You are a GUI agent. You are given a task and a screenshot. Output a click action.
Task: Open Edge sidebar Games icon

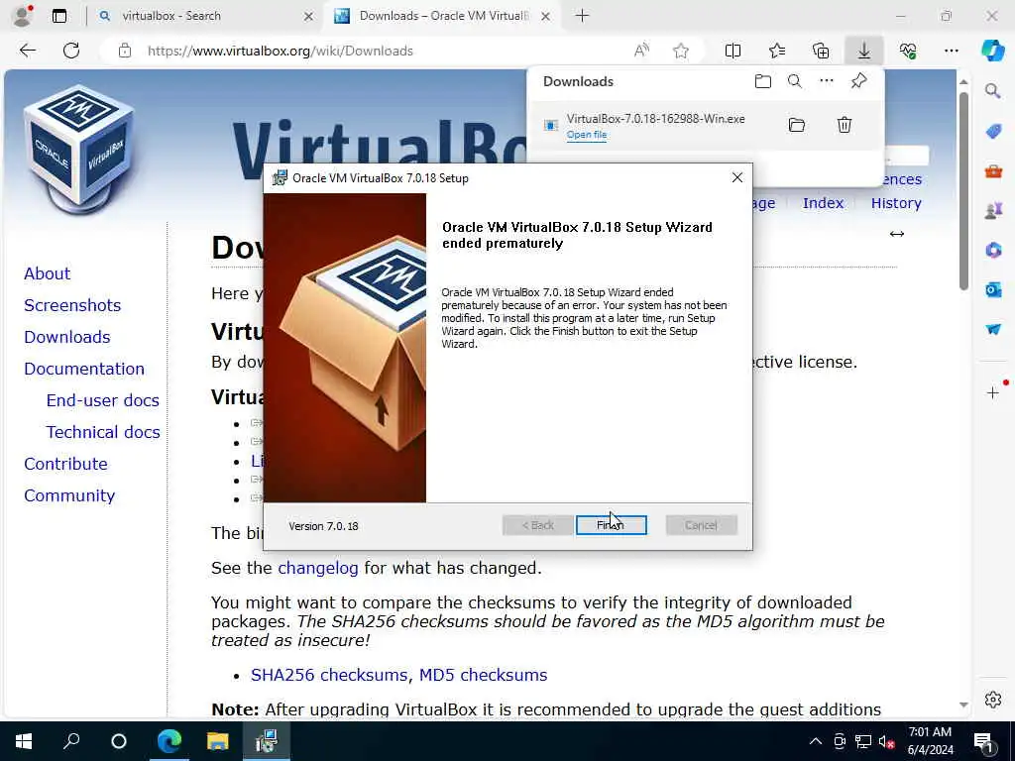(x=993, y=210)
